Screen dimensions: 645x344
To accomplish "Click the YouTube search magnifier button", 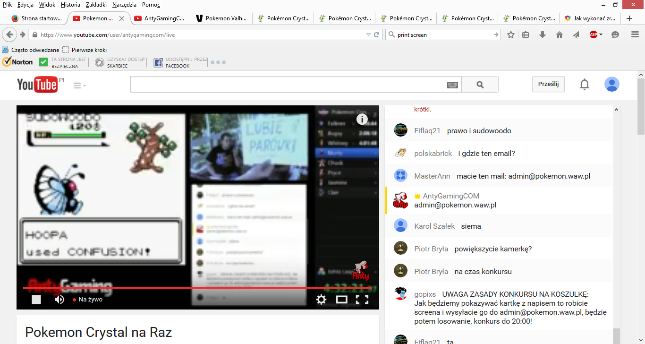I will (480, 85).
